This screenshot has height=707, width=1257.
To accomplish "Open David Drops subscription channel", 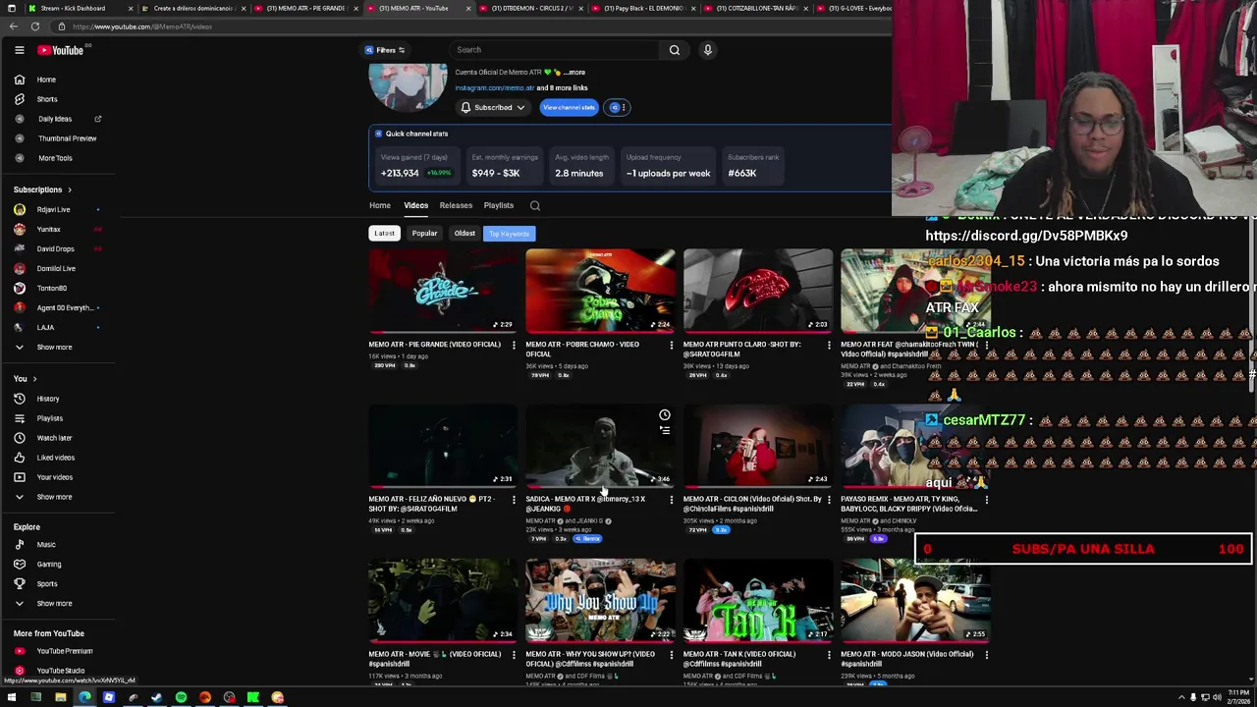I will tap(57, 248).
